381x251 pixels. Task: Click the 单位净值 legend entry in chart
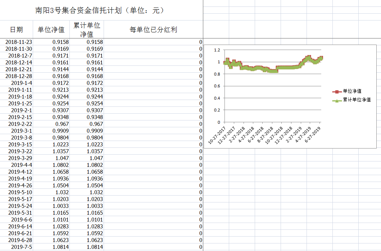347,91
